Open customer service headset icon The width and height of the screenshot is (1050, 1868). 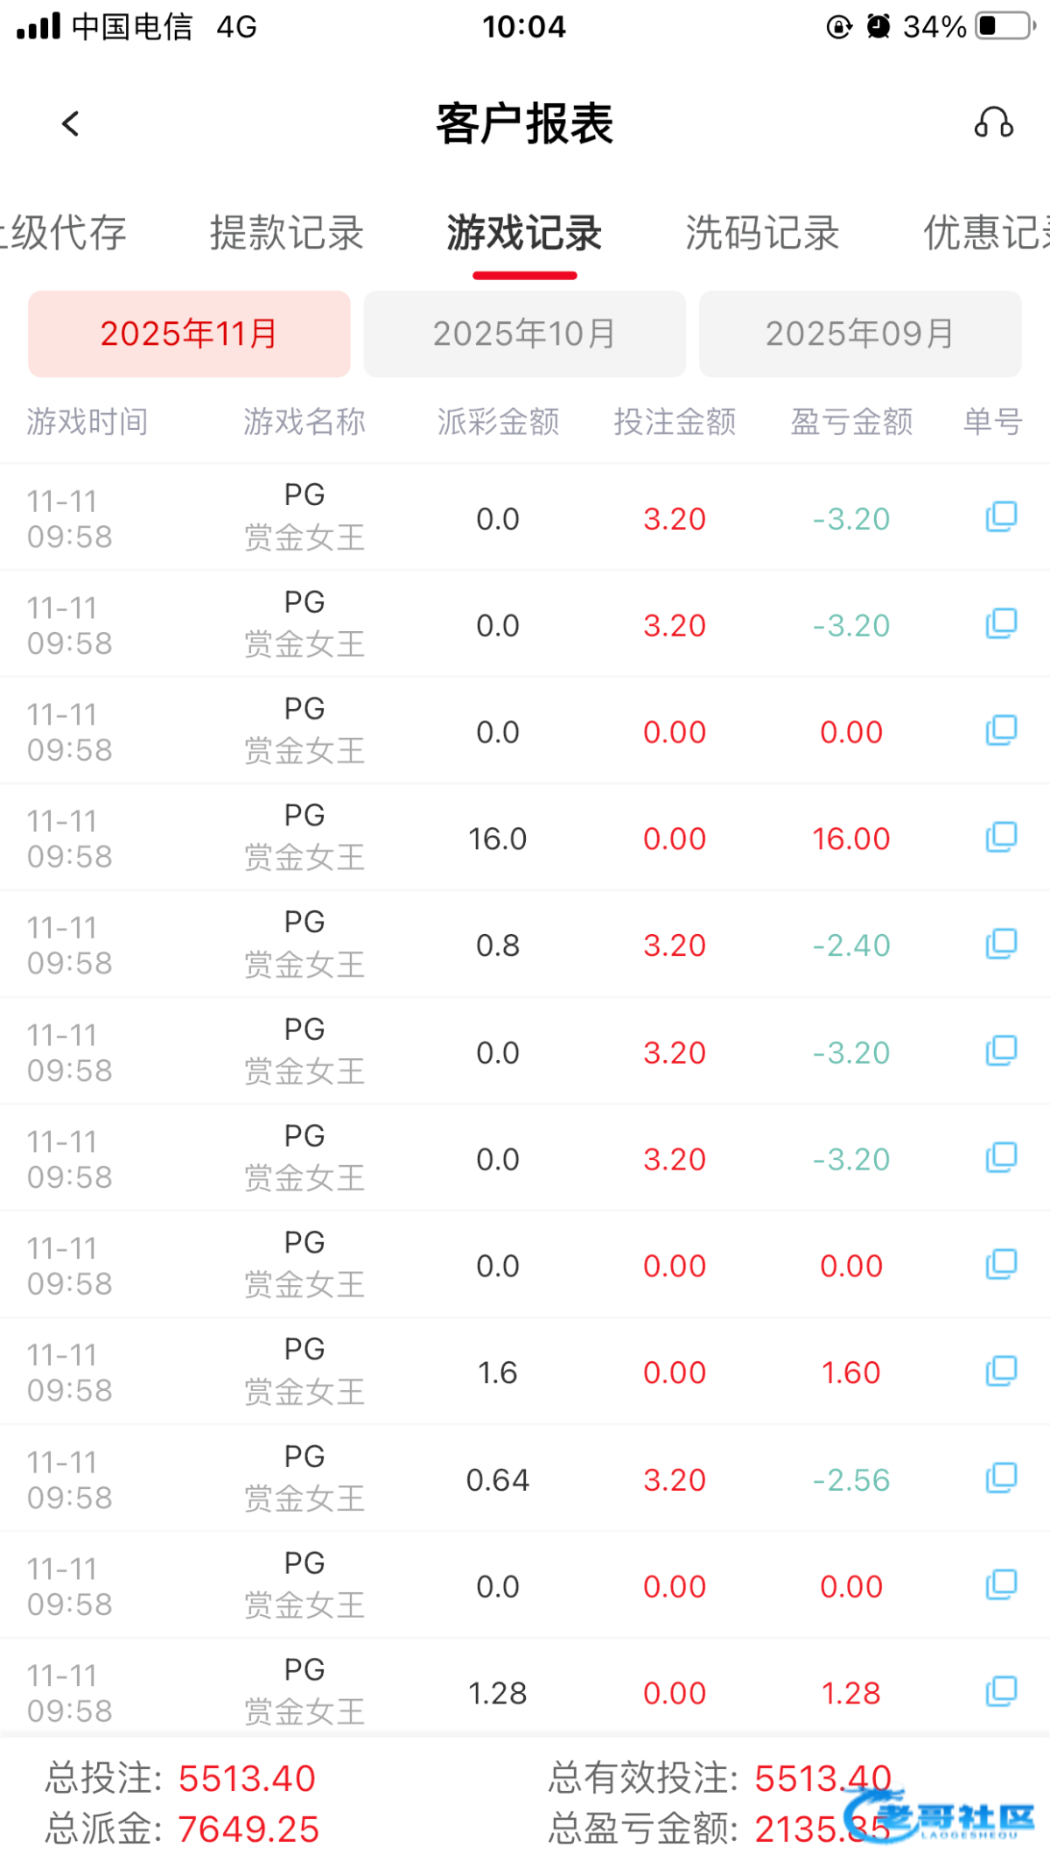pyautogui.click(x=993, y=123)
